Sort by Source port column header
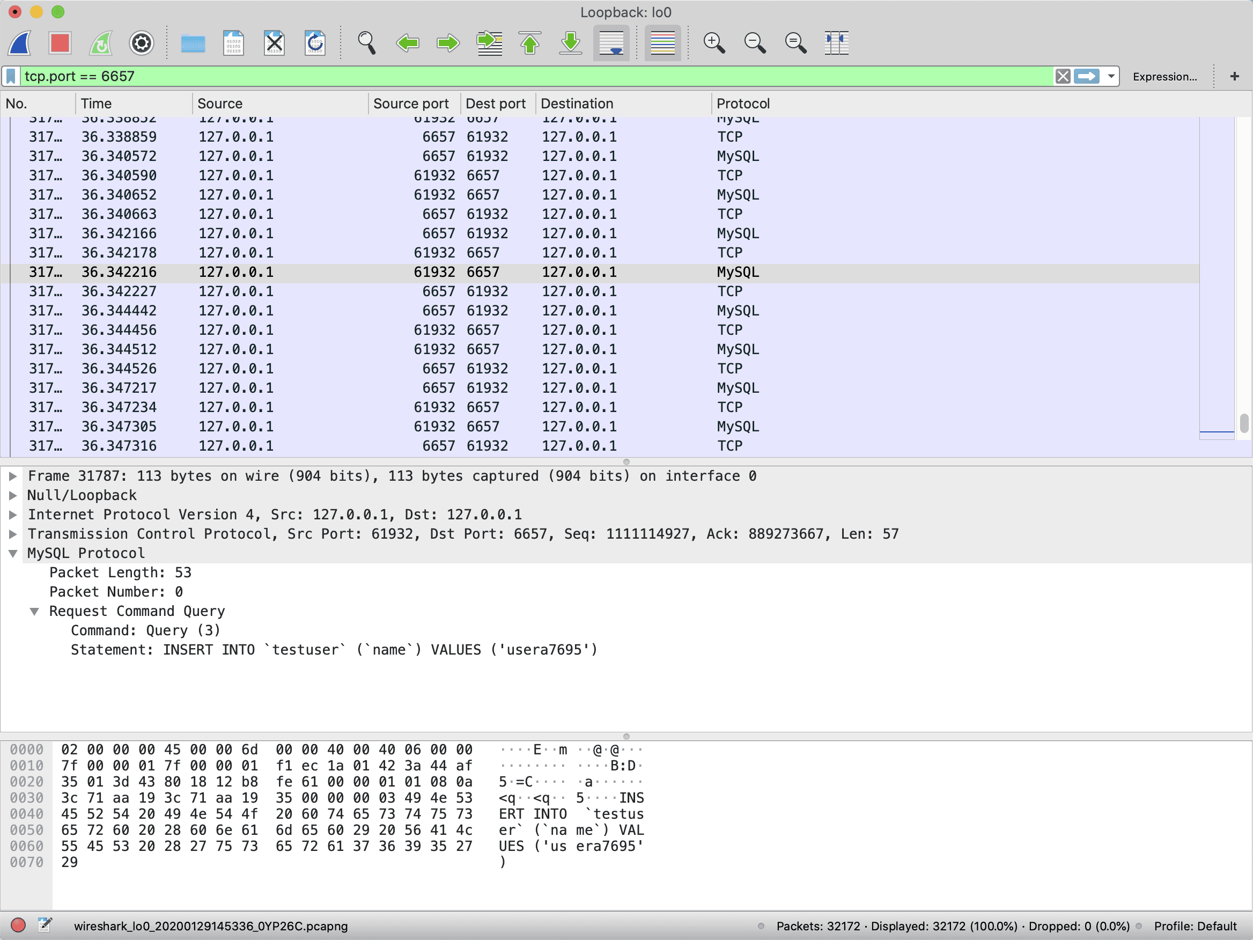Viewport: 1253px width, 940px height. pyautogui.click(x=411, y=104)
